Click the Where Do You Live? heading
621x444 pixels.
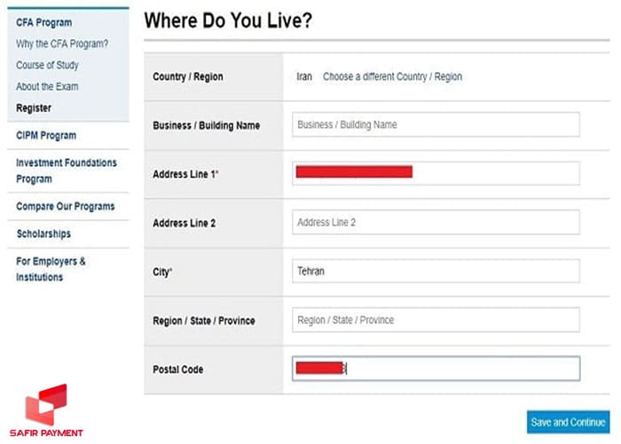pos(227,20)
